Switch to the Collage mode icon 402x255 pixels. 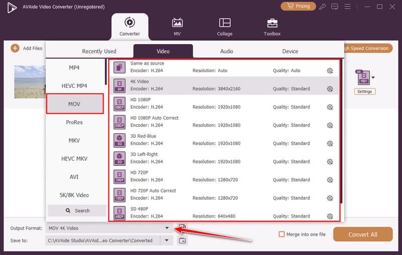click(x=225, y=23)
